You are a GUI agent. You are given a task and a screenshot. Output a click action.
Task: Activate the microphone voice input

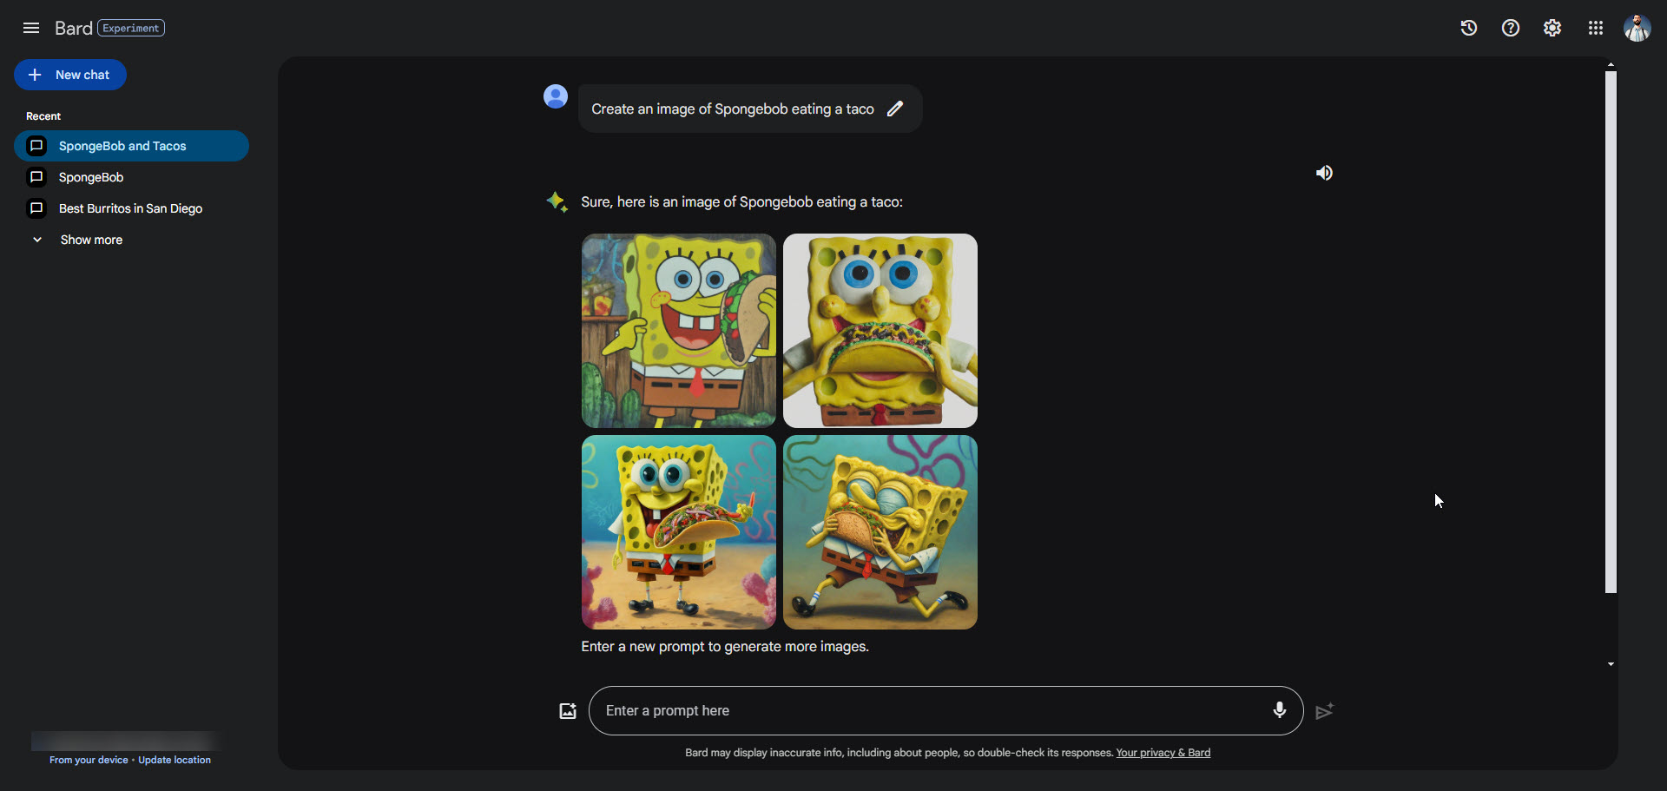[1280, 710]
